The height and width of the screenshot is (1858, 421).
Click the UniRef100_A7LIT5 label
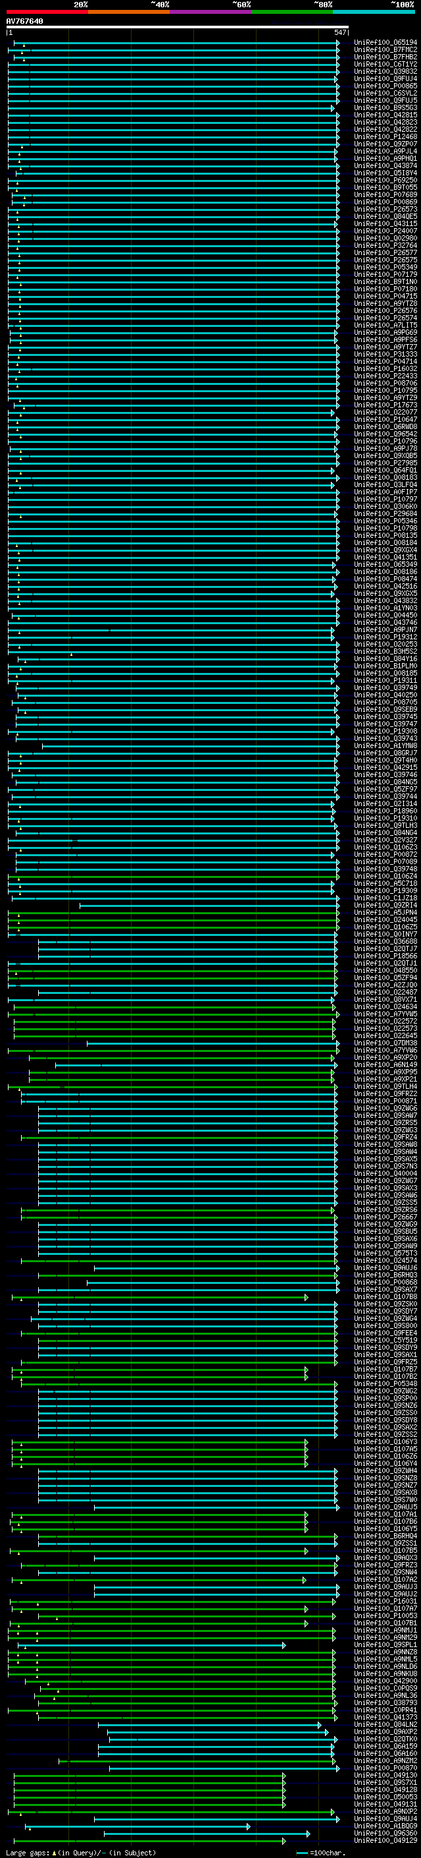coord(385,326)
